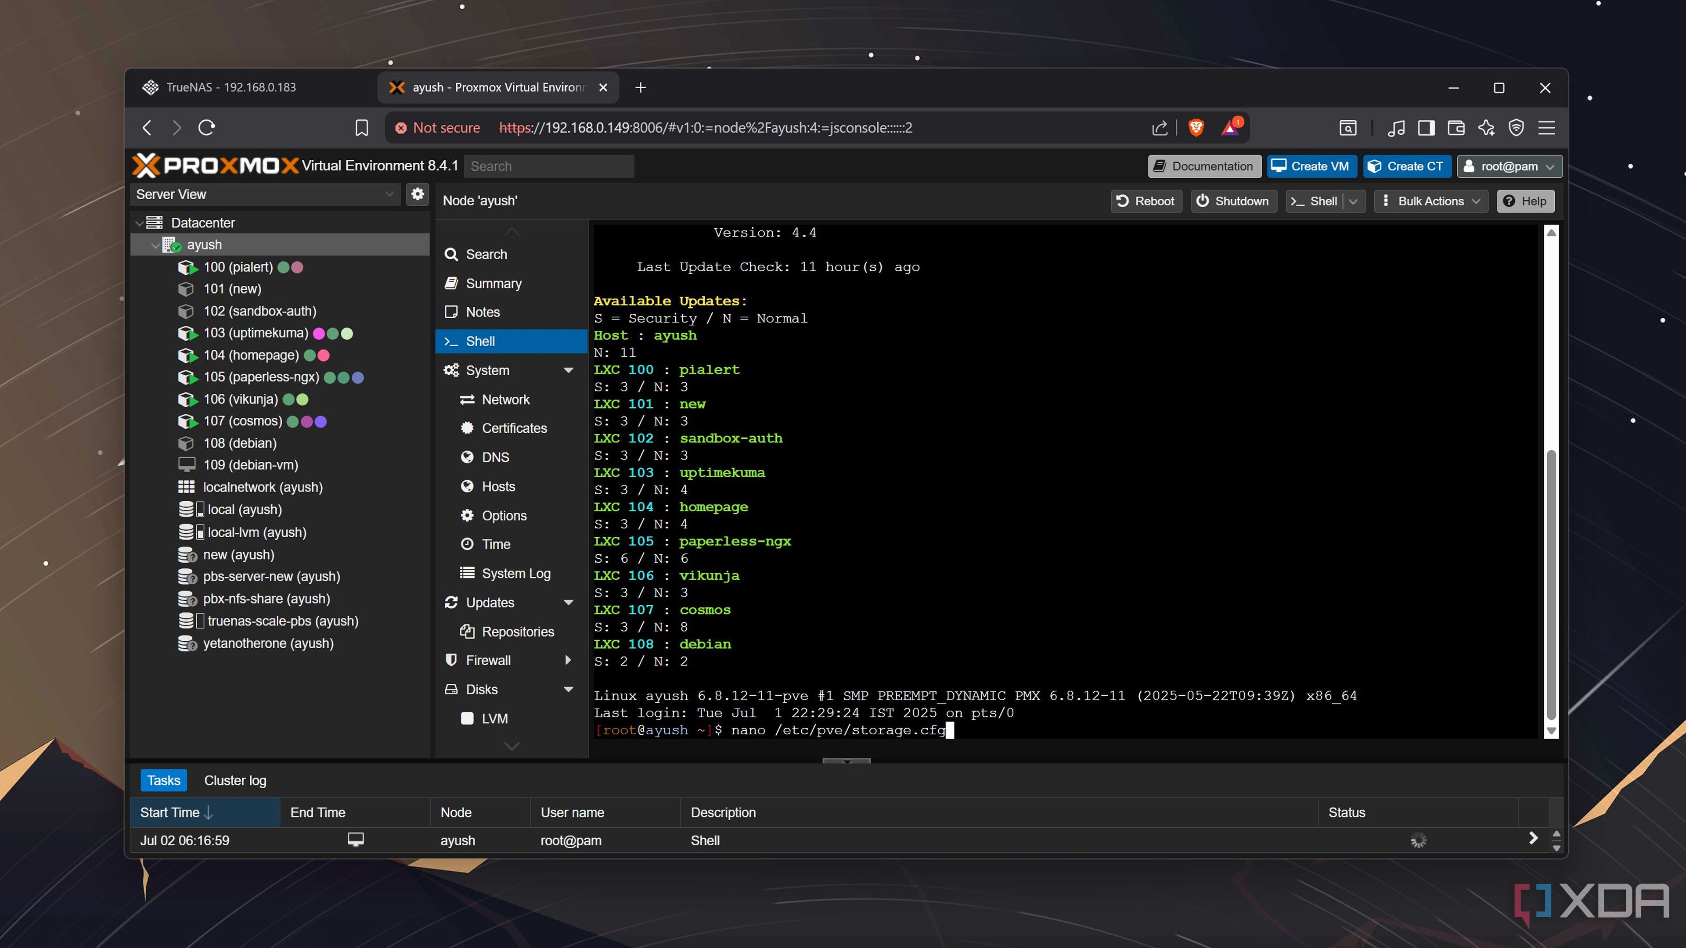Collapse the System submenu arrow
This screenshot has width=1686, height=948.
tap(568, 370)
